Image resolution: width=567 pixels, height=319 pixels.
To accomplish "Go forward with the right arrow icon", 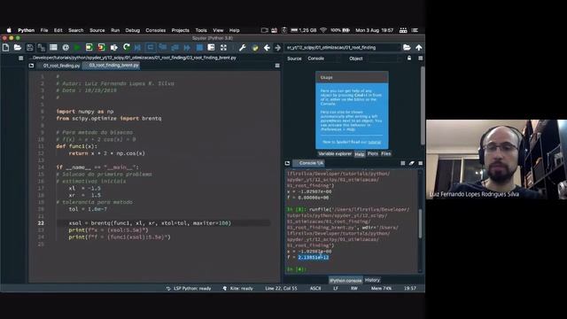I will pyautogui.click(x=277, y=47).
